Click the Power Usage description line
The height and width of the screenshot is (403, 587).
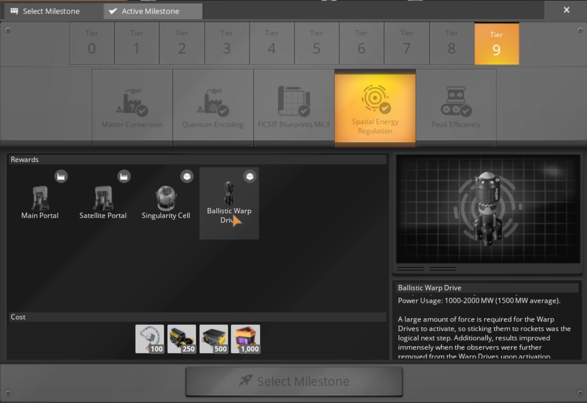(479, 300)
